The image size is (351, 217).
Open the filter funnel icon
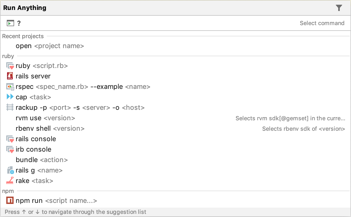[x=339, y=8]
